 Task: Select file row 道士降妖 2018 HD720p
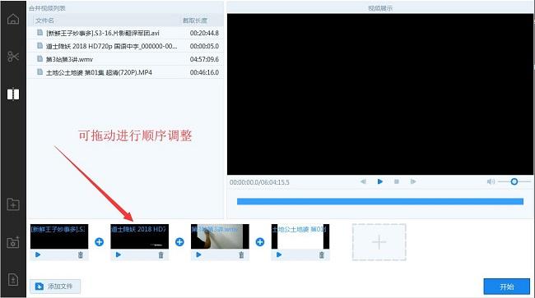125,46
